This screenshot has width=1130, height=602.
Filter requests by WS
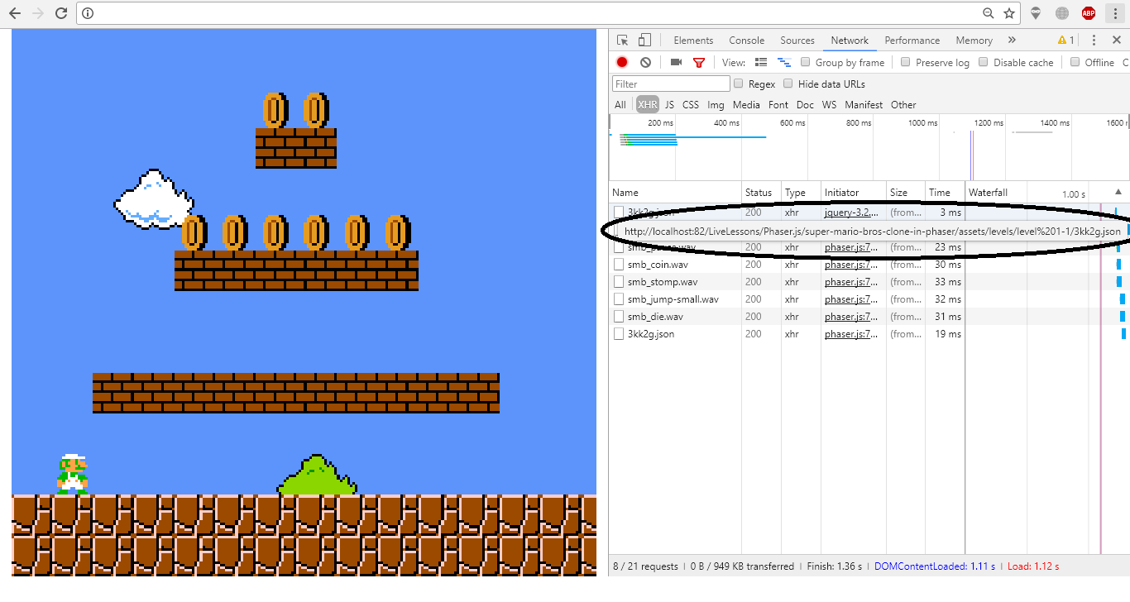point(829,105)
